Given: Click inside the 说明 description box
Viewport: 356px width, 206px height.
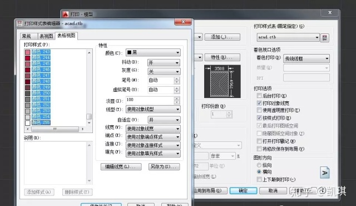Looking at the screenshot, I should pyautogui.click(x=56, y=163).
